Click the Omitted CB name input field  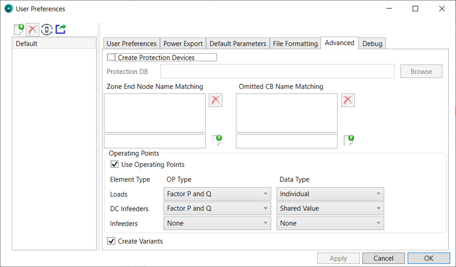(x=287, y=141)
